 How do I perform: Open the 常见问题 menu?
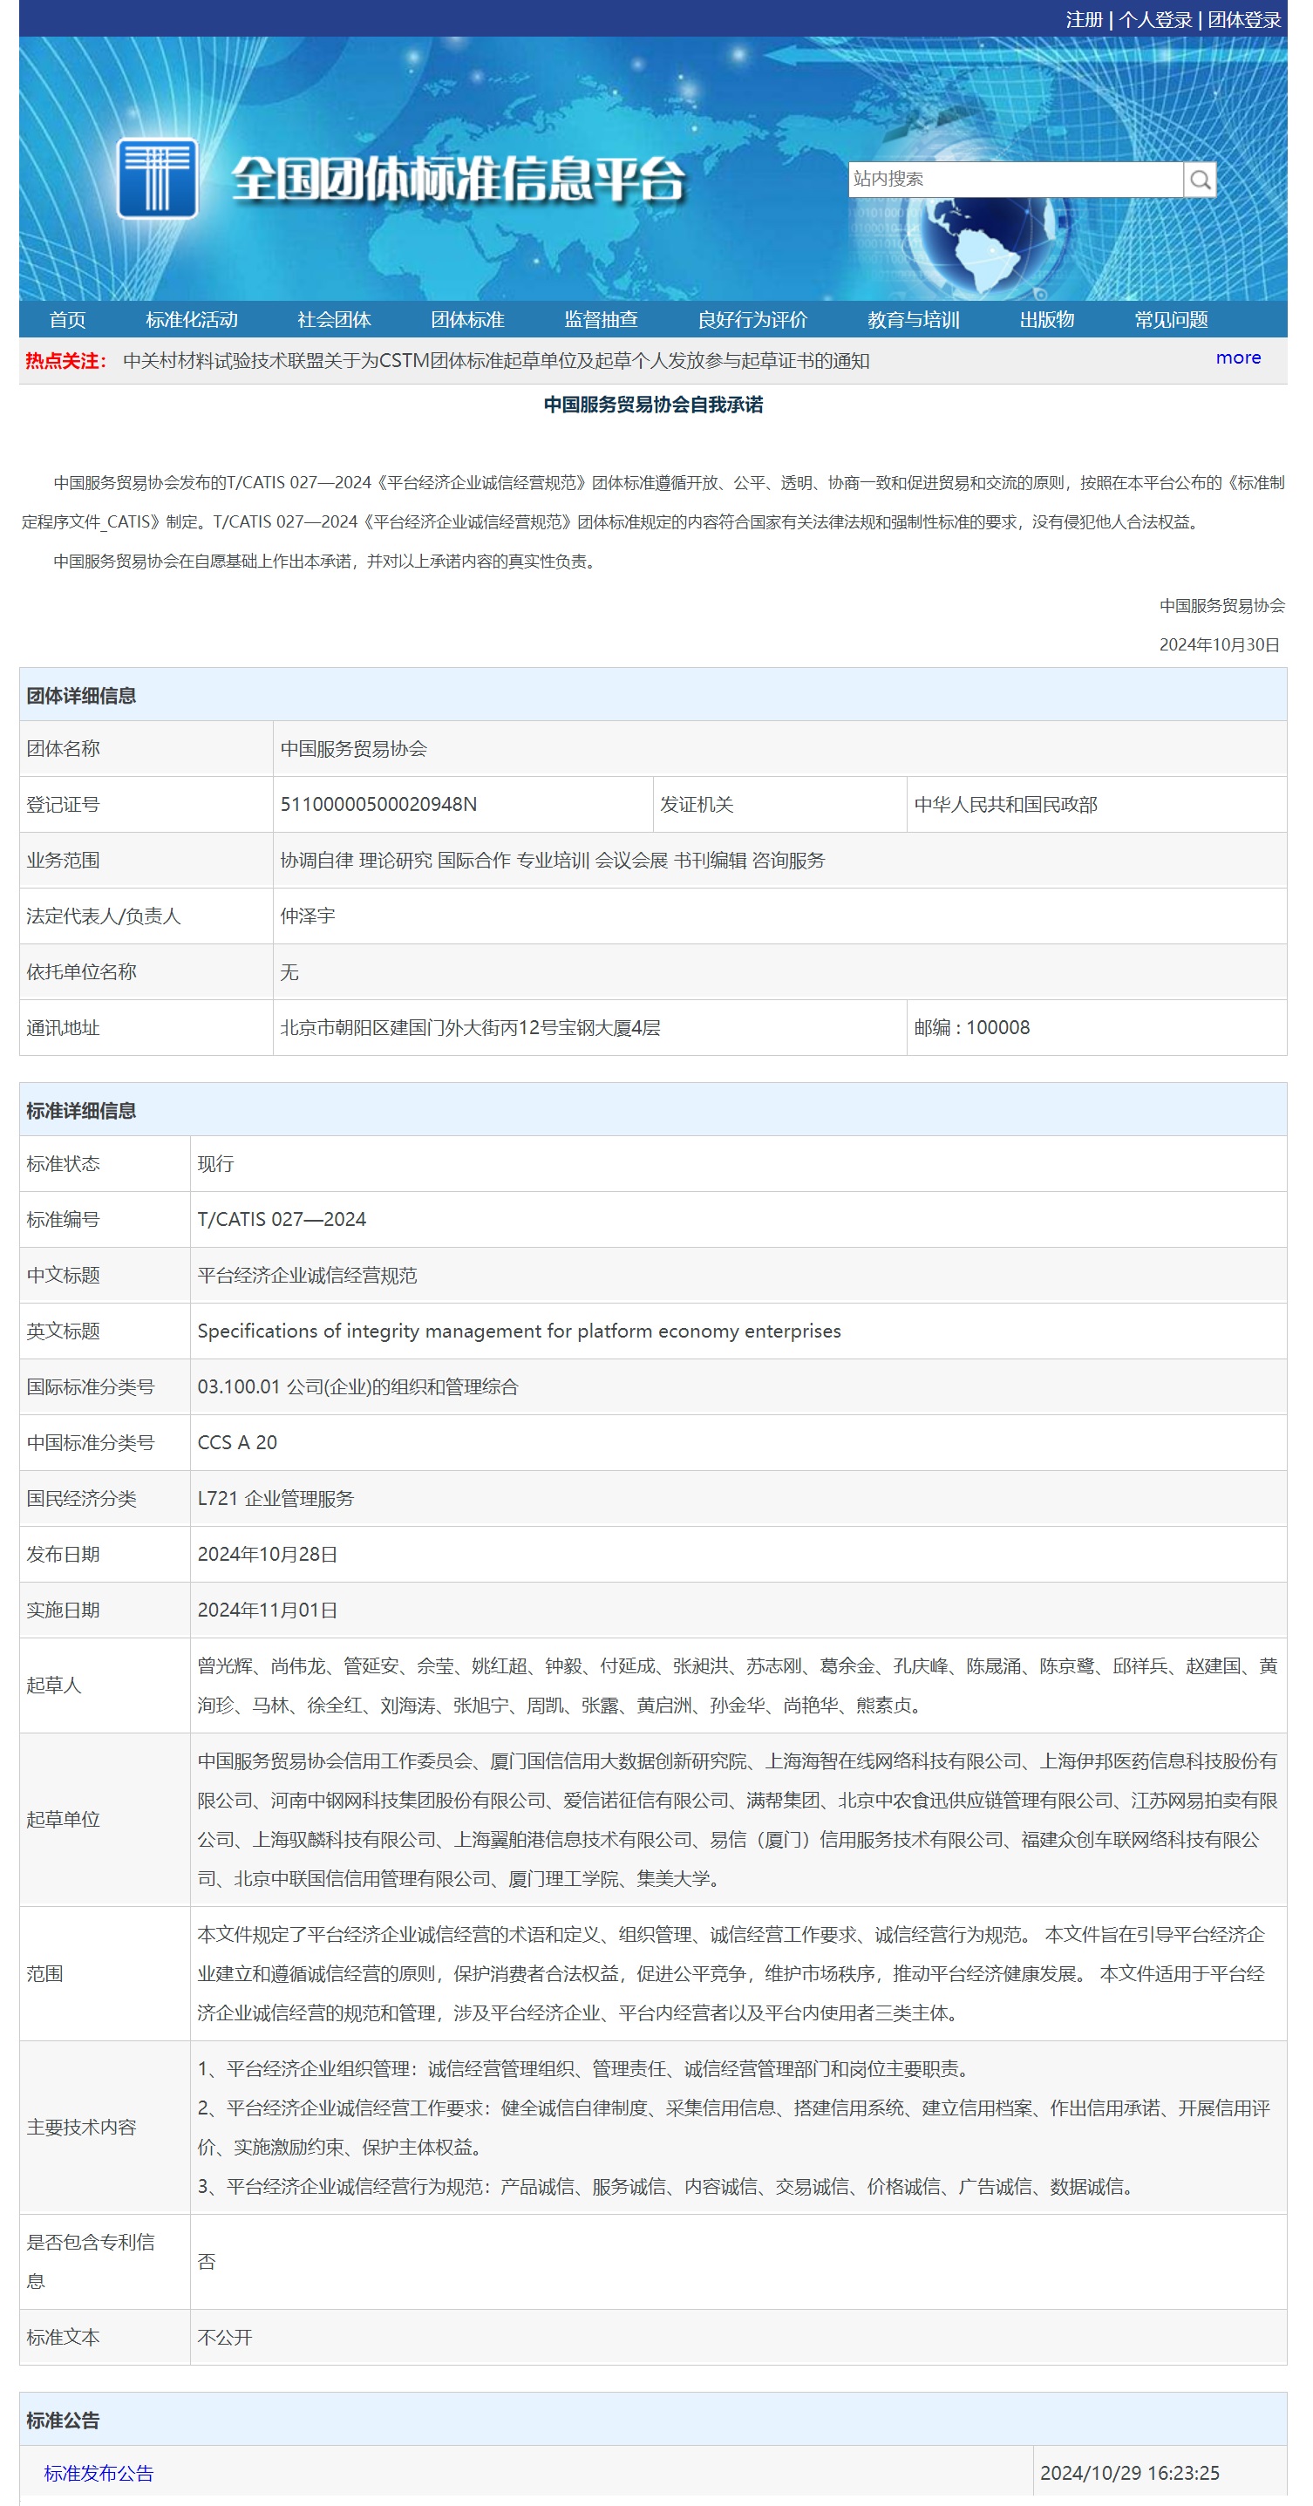[x=1171, y=320]
